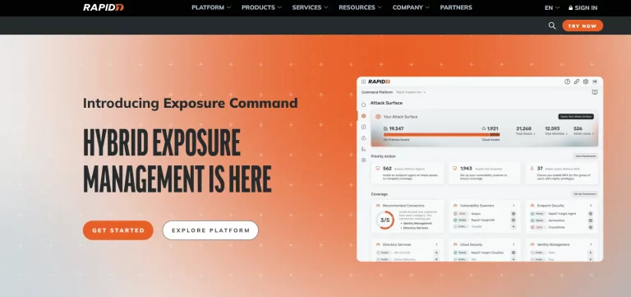
Task: Expand the Products dropdown
Action: 261,7
